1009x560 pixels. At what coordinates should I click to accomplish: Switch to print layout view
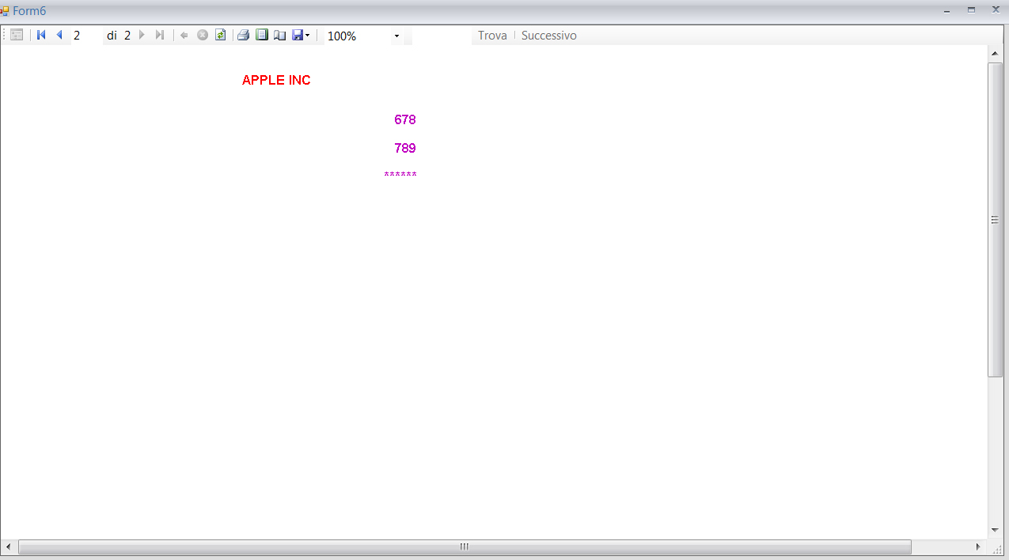[262, 35]
